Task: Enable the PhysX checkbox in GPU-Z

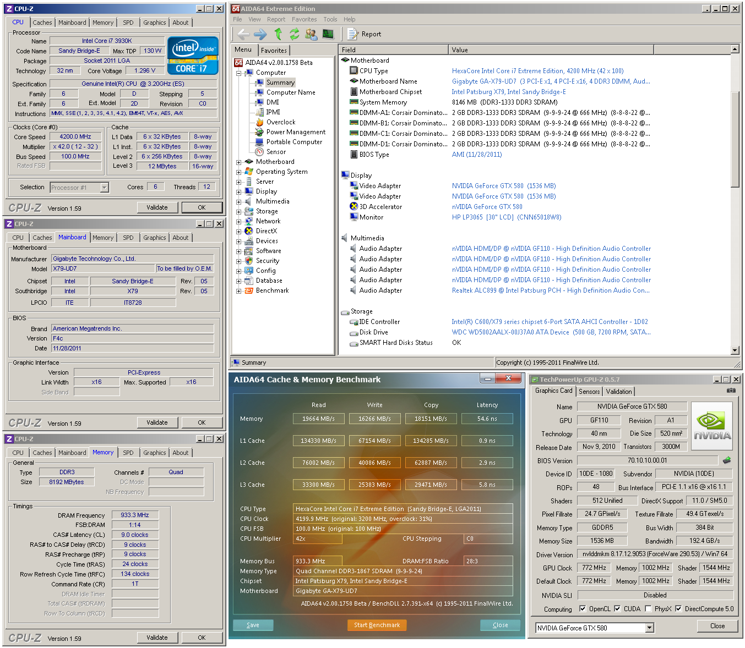Action: [648, 609]
